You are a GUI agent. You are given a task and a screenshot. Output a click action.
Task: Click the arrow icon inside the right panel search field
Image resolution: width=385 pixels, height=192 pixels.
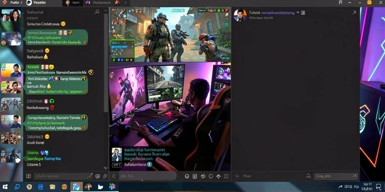click(x=354, y=176)
